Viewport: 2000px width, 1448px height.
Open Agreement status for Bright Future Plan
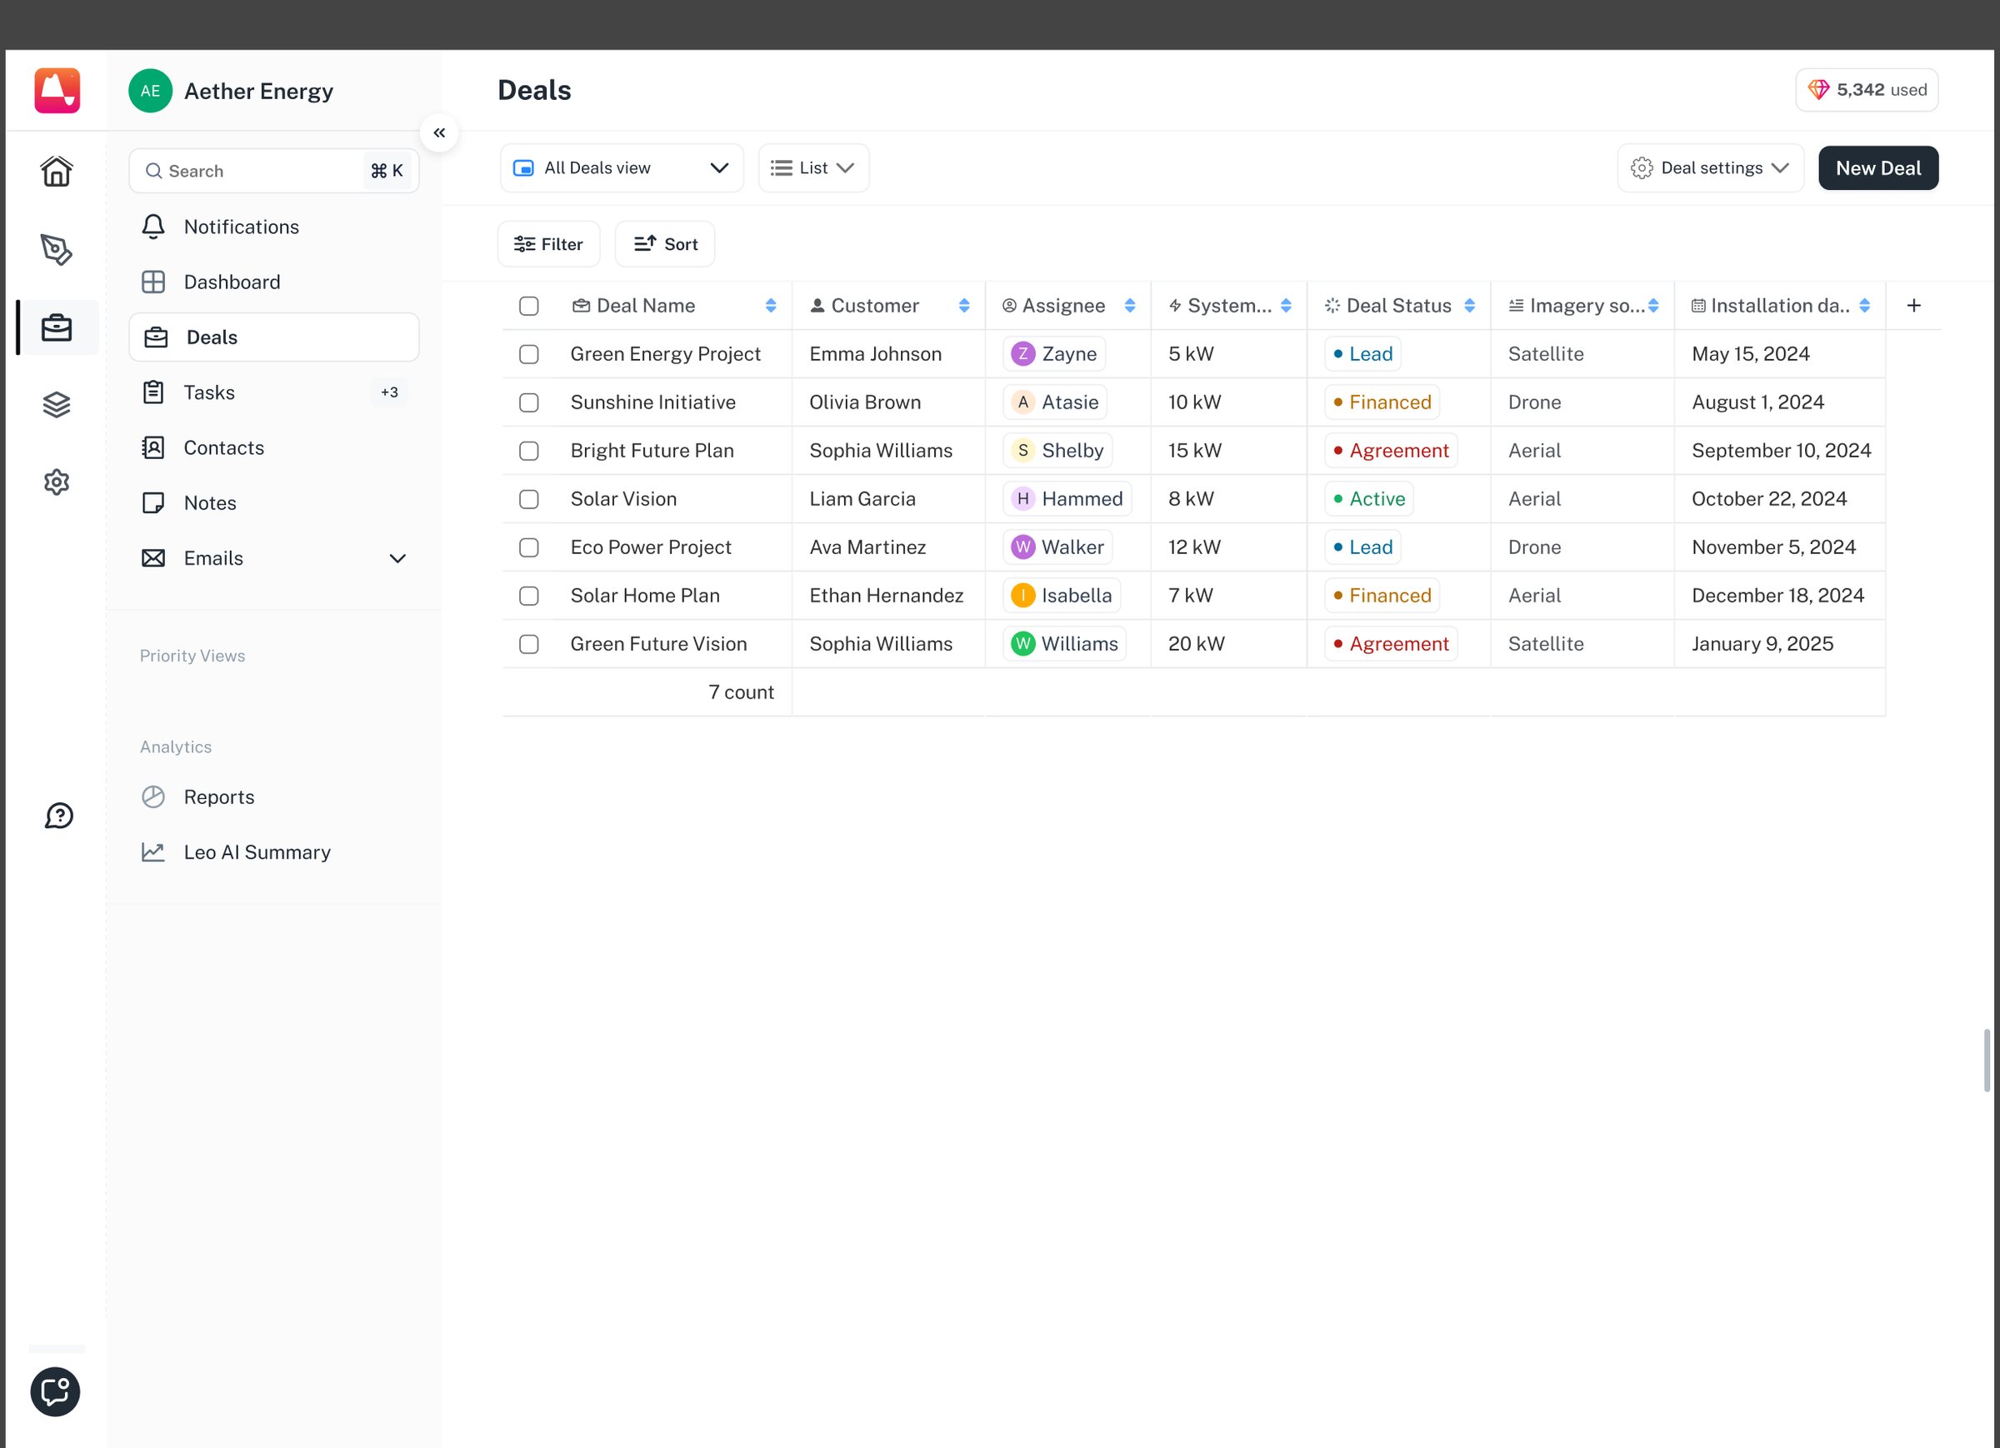[1391, 451]
